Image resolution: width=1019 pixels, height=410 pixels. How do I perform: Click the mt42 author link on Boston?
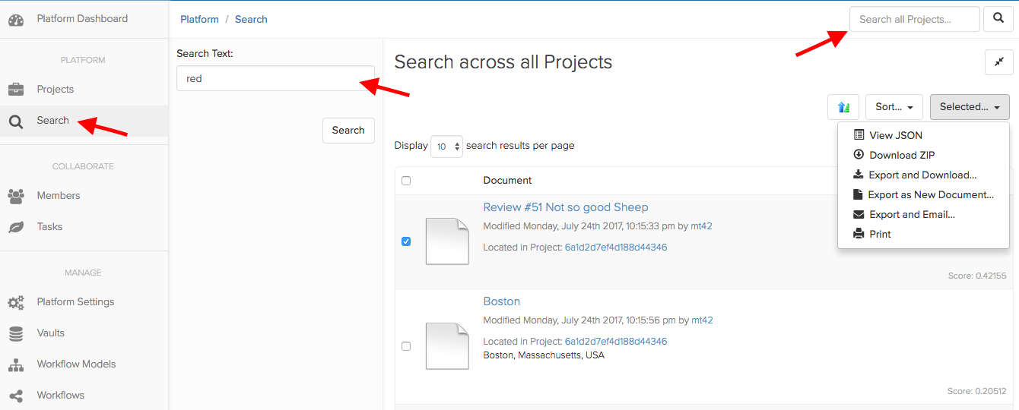pyautogui.click(x=702, y=320)
